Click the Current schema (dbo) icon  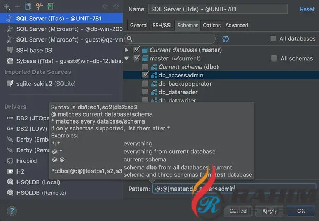(154, 67)
